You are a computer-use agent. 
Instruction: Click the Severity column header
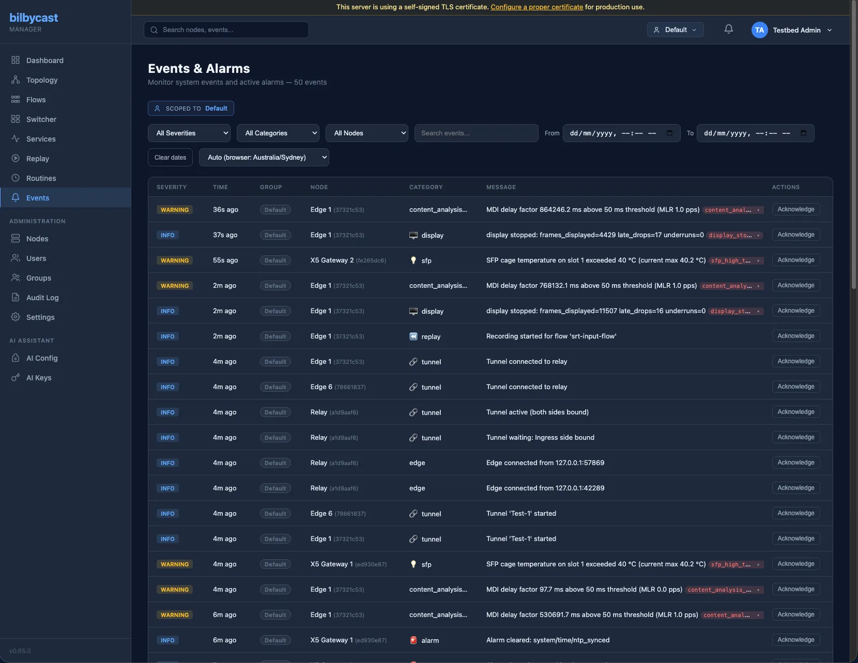point(172,187)
